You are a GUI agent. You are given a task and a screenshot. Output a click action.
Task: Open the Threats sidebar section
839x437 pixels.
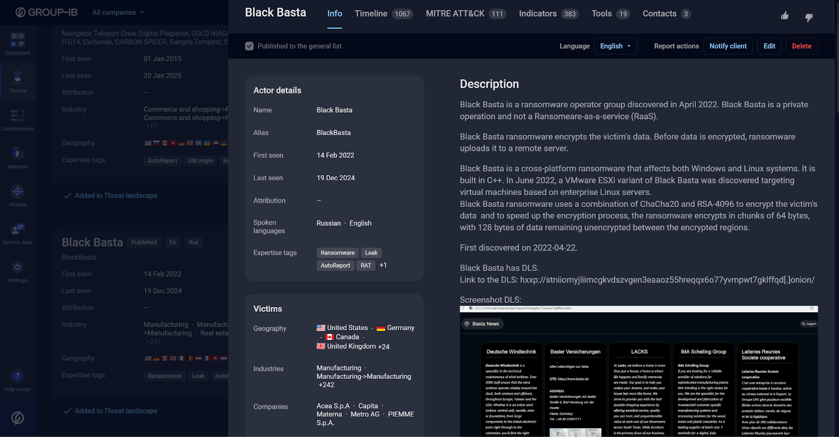click(x=17, y=82)
